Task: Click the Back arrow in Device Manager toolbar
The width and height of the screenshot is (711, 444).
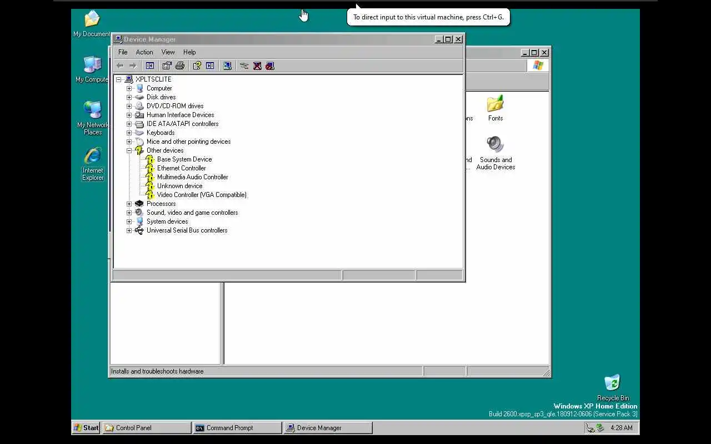Action: tap(119, 65)
